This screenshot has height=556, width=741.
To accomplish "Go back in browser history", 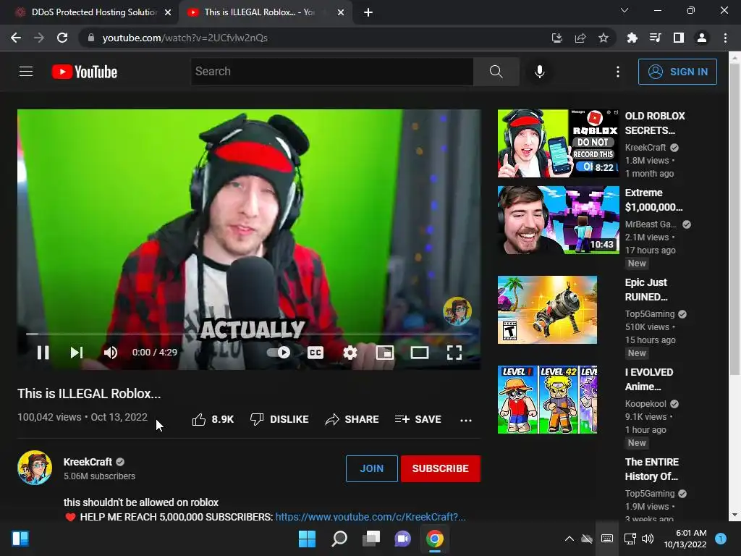I will (16, 38).
